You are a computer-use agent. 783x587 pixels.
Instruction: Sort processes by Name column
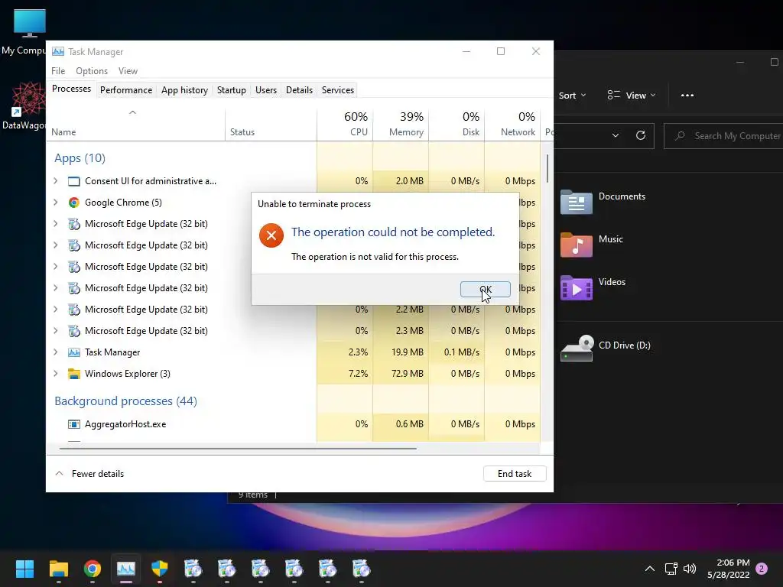click(136, 124)
